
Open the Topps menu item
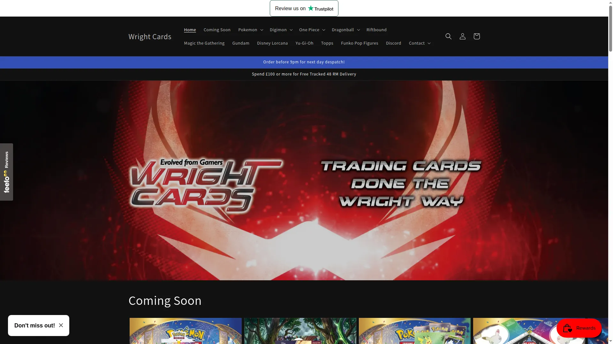click(x=327, y=43)
